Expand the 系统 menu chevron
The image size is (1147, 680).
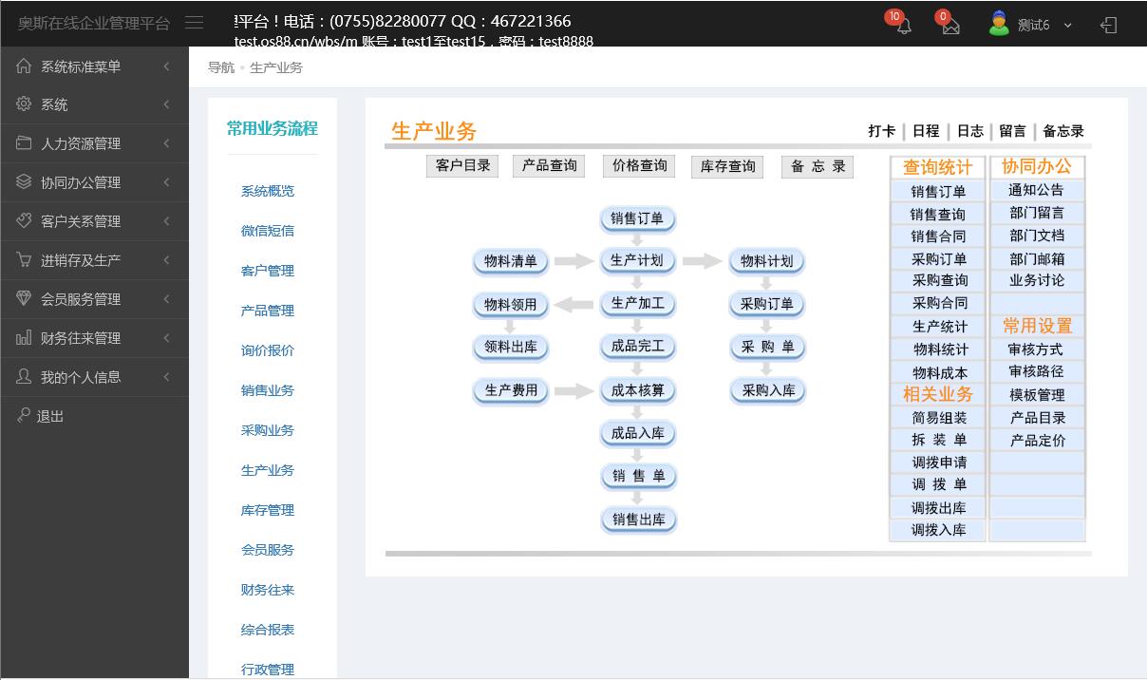point(166,104)
